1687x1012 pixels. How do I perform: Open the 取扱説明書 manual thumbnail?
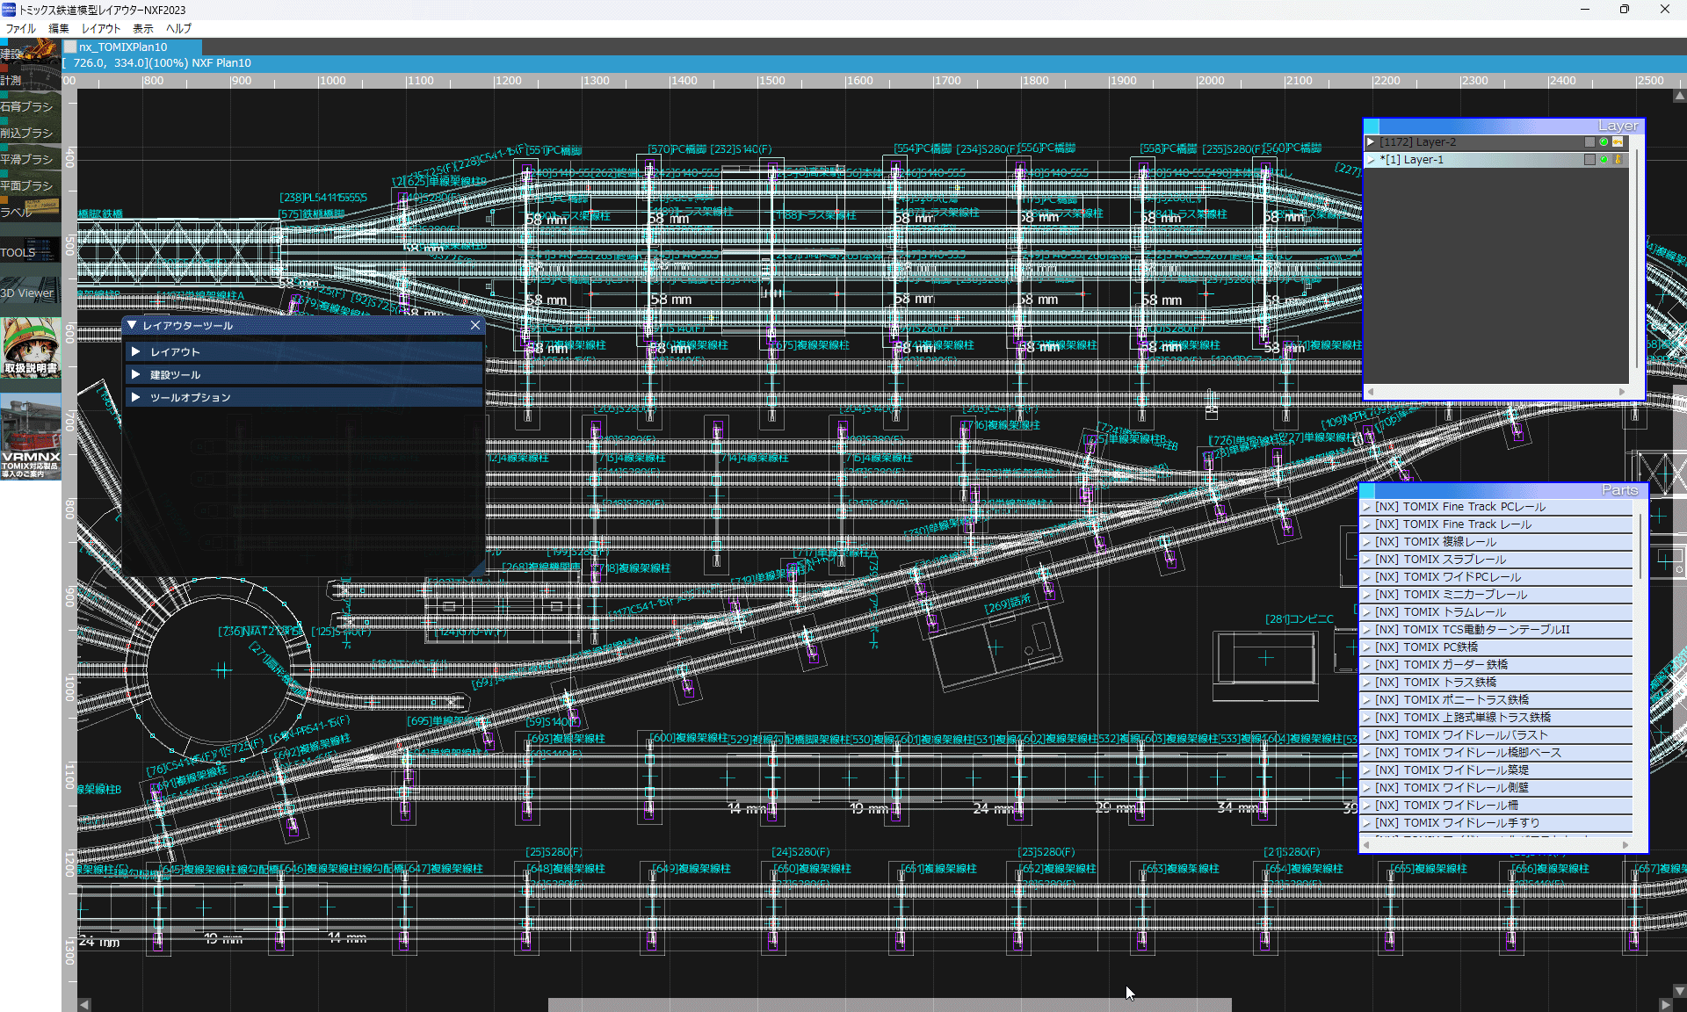tap(30, 347)
